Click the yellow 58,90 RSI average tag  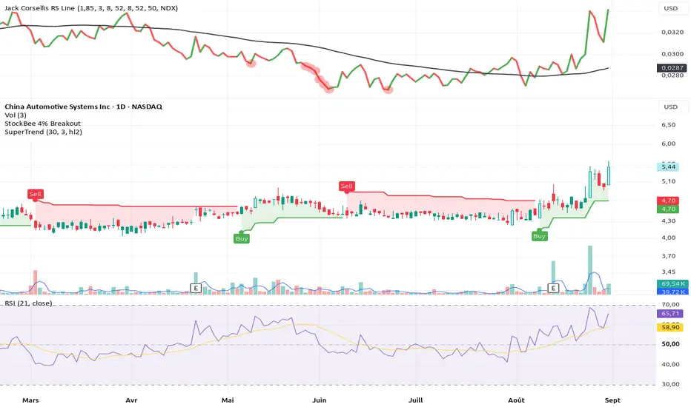click(x=669, y=327)
